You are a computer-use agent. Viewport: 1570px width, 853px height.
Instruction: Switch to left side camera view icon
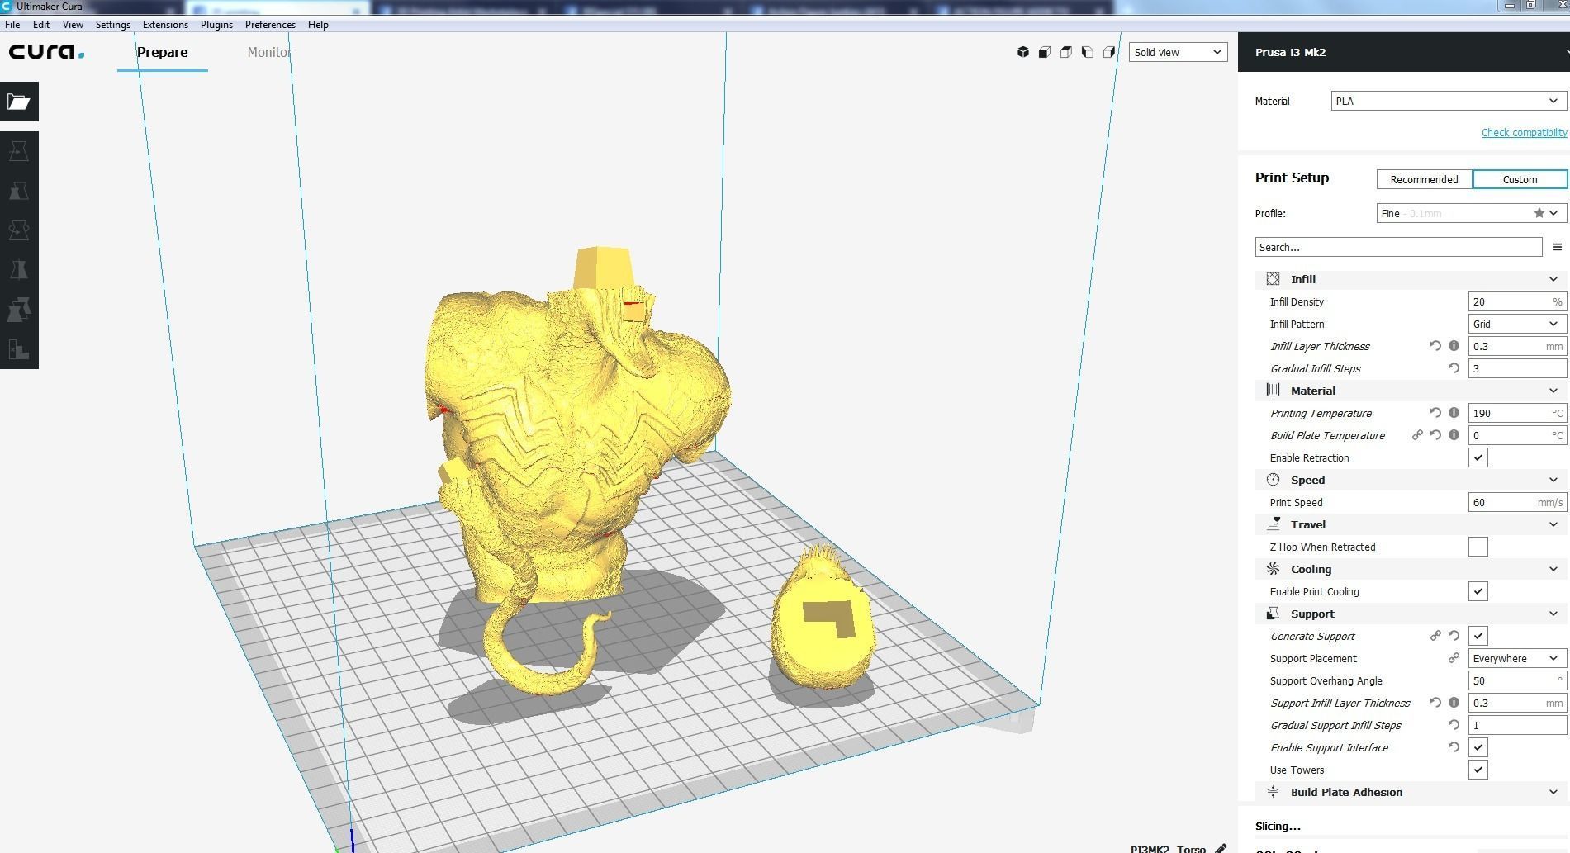click(x=1088, y=52)
